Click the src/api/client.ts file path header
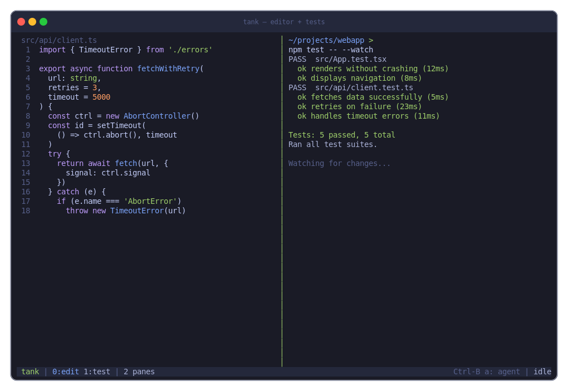This screenshot has height=391, width=568. pyautogui.click(x=59, y=40)
